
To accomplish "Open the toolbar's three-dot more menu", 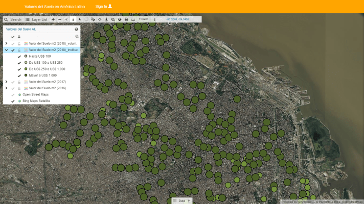I will click(155, 19).
